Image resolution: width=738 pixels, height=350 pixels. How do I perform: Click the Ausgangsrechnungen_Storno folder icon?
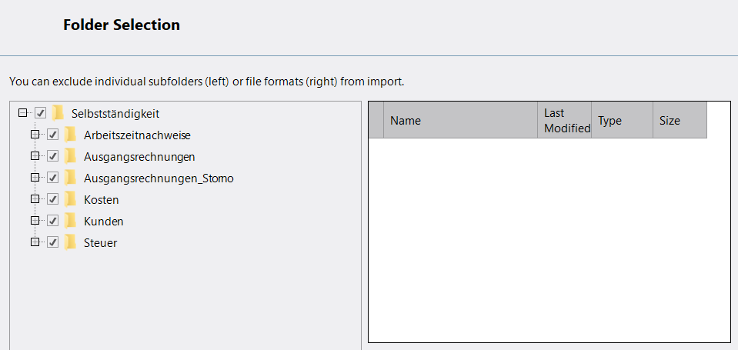71,178
